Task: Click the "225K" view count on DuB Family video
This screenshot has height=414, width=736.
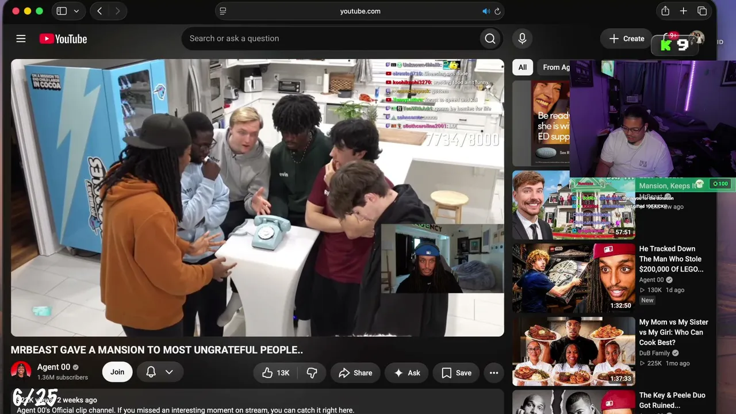Action: pos(654,363)
